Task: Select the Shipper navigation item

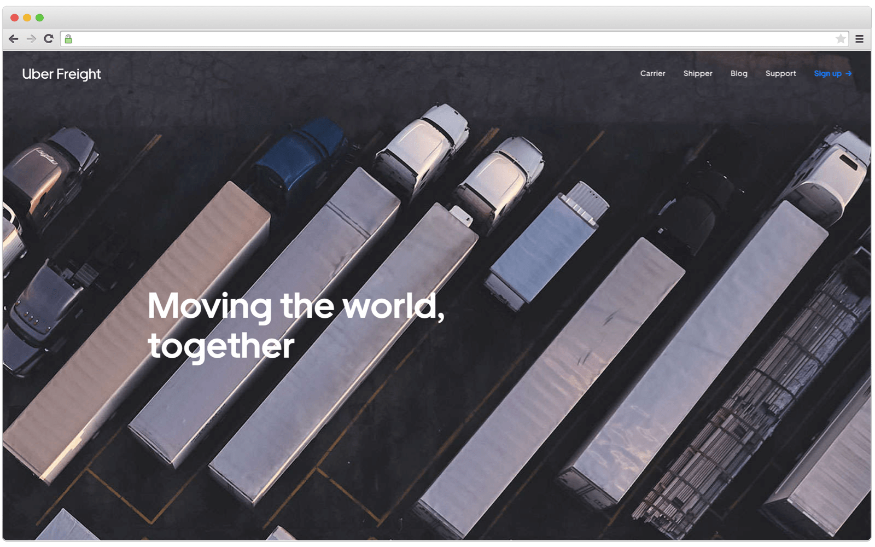Action: click(698, 73)
